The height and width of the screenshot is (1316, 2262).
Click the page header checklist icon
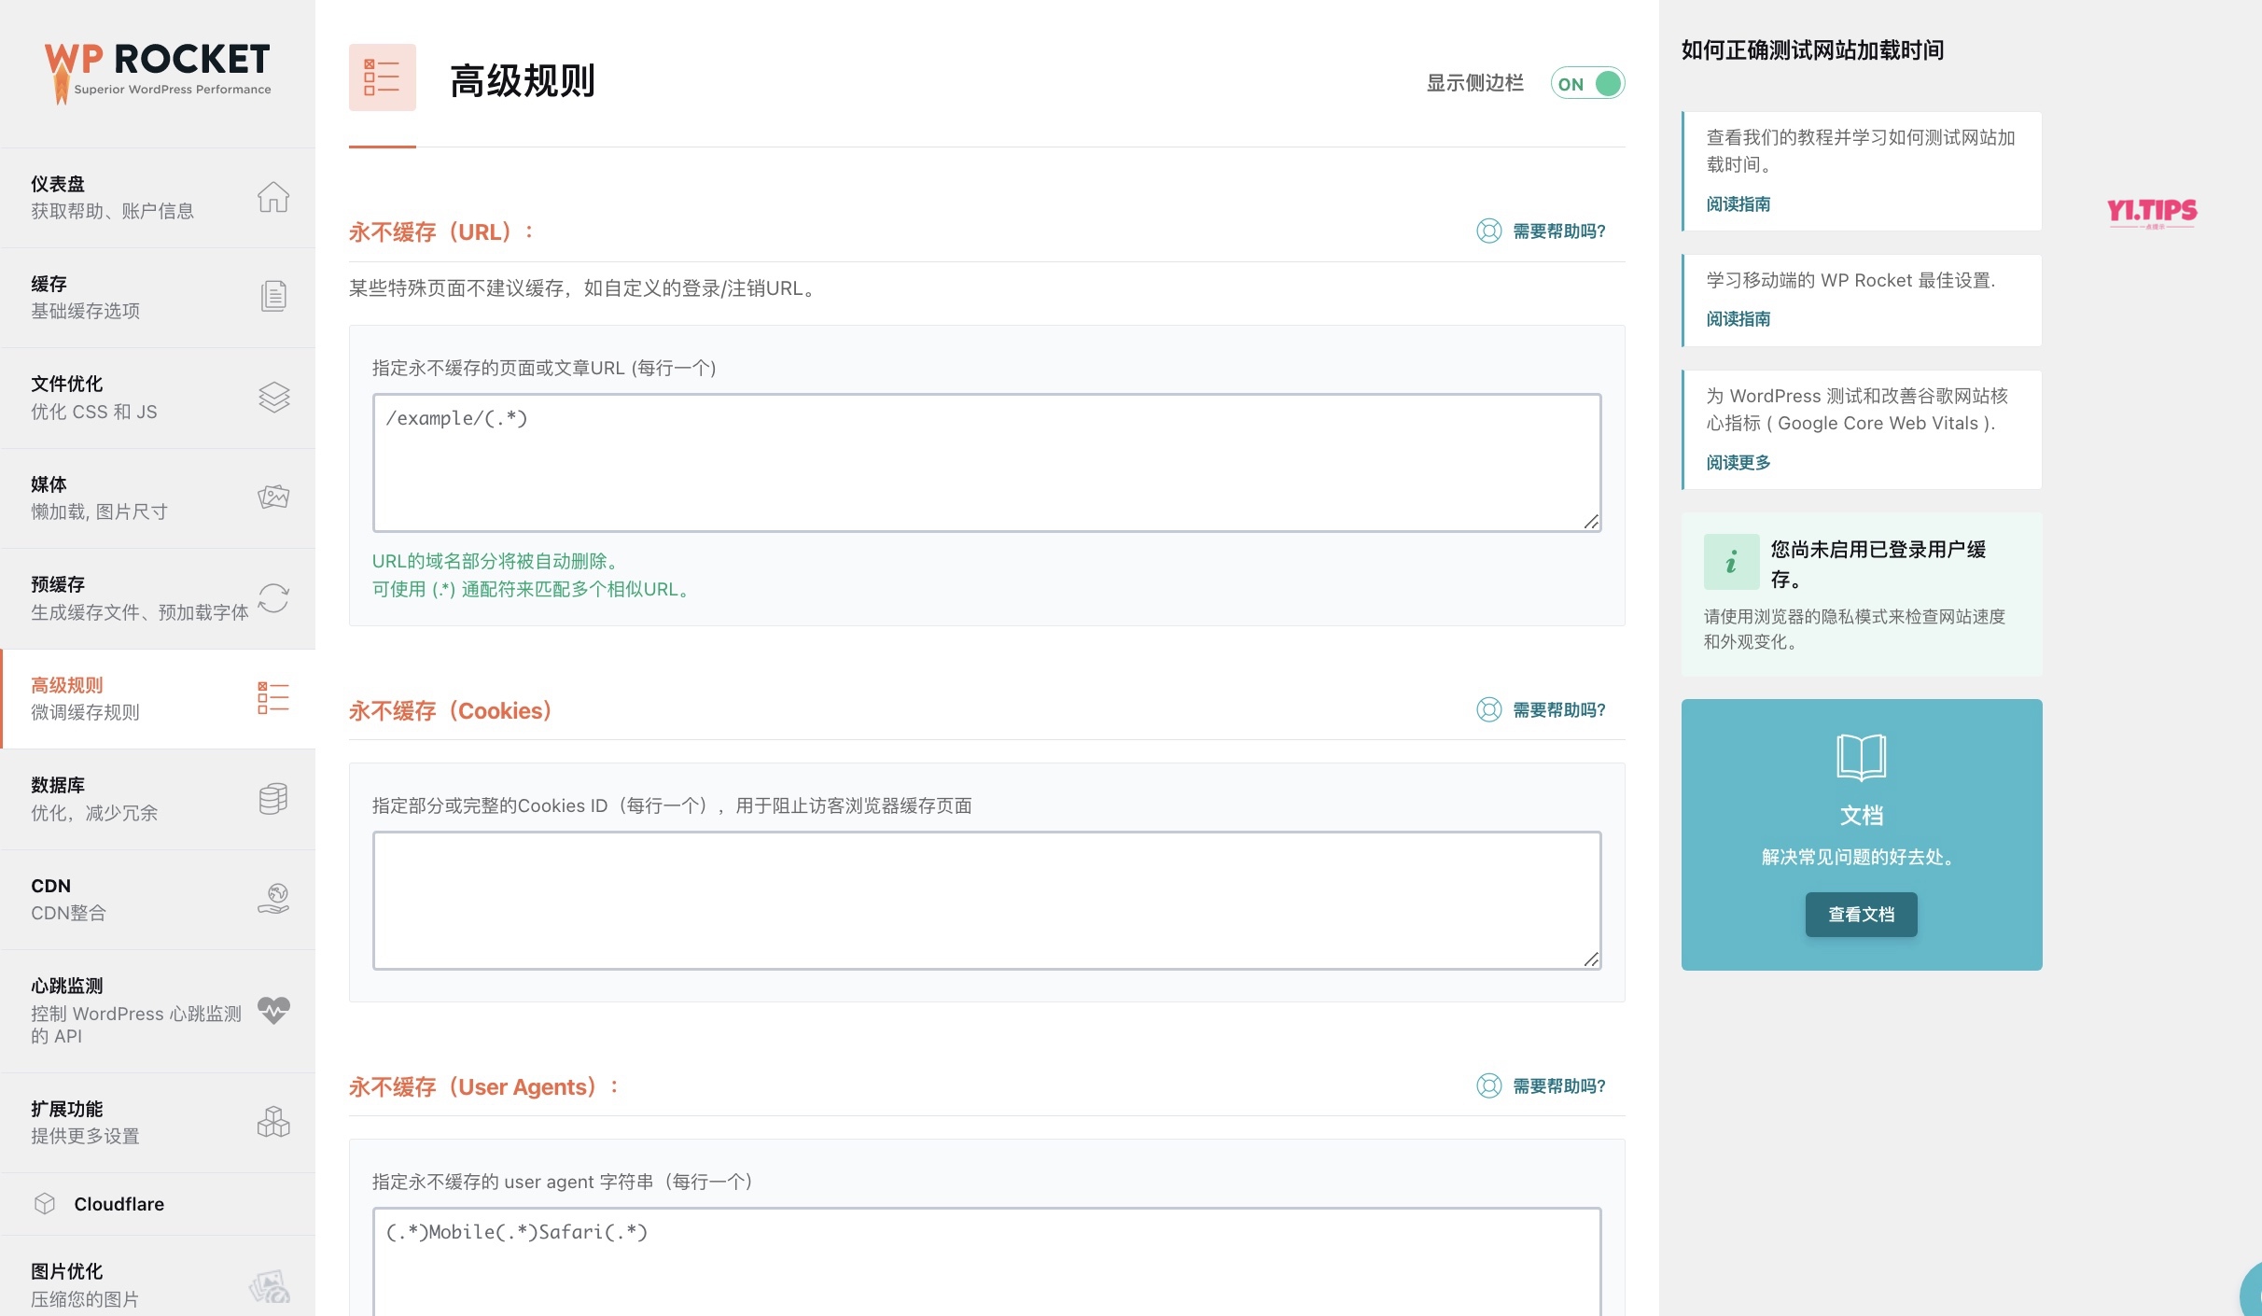[x=383, y=77]
